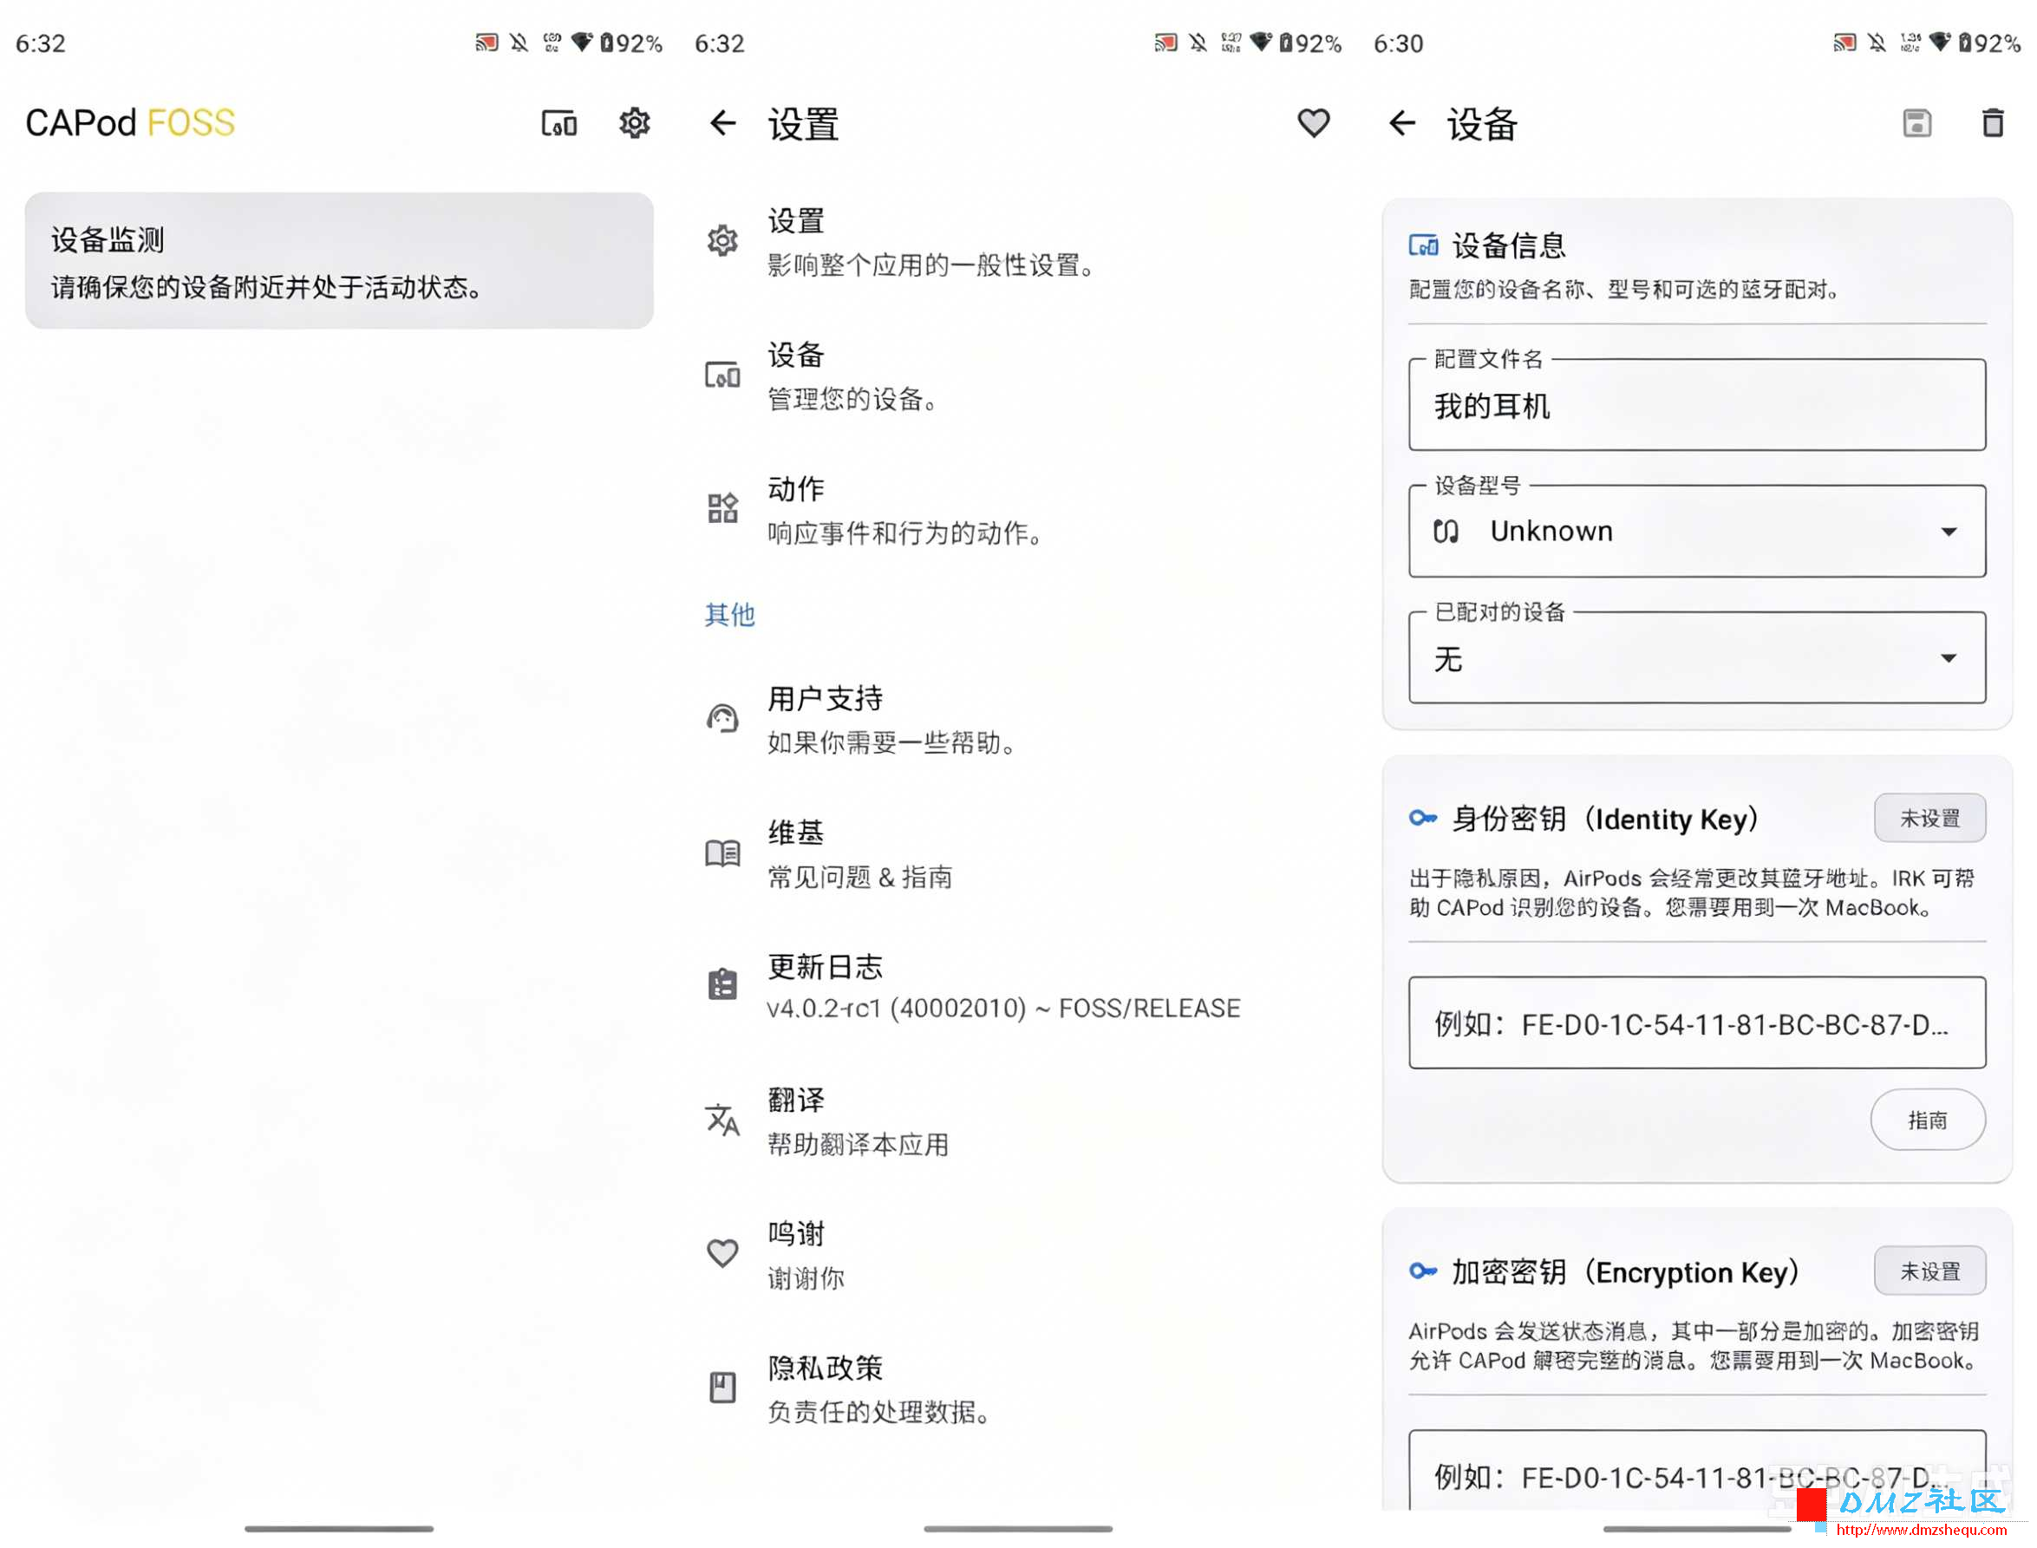The image size is (2037, 1548).
Task: Open 已配对的设备 无 dropdown
Action: pyautogui.click(x=1697, y=658)
